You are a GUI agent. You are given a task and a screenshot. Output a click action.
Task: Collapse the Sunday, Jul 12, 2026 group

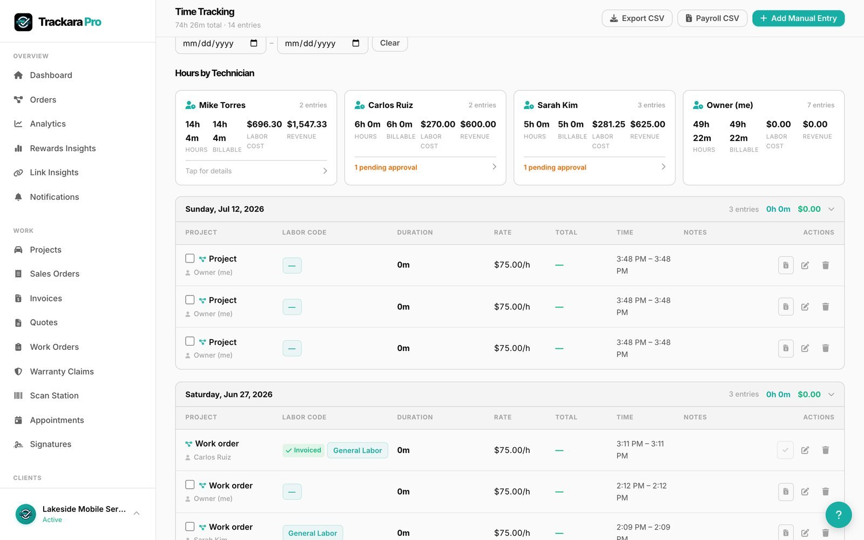coord(831,209)
